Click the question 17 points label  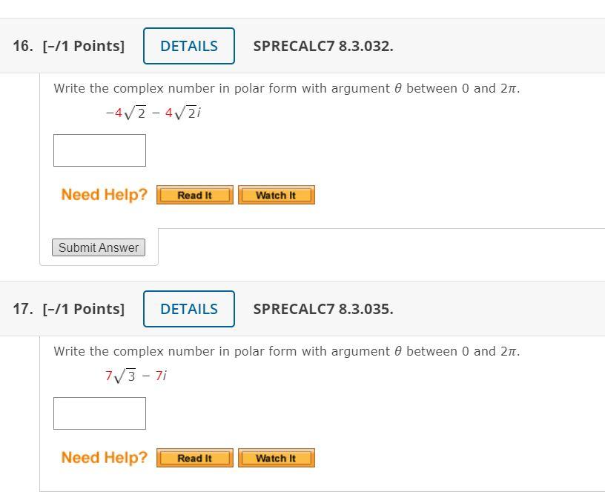pos(84,308)
